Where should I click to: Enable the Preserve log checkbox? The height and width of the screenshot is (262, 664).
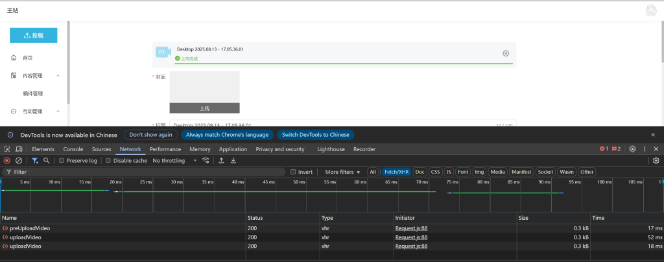(x=62, y=161)
